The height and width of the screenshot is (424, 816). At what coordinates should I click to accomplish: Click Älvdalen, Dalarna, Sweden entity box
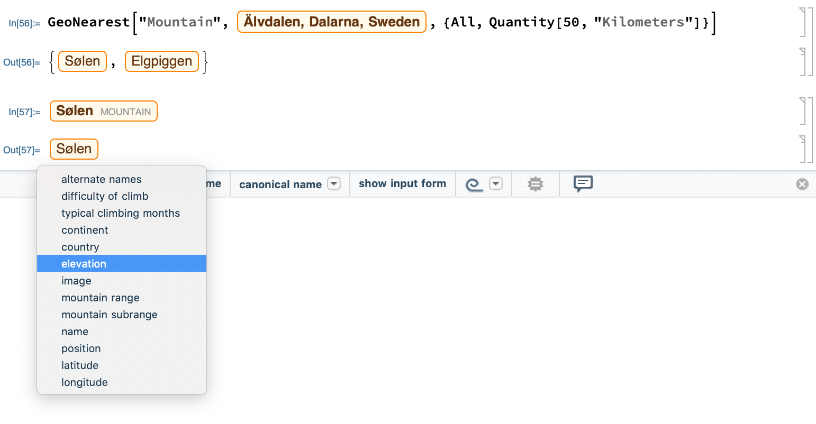click(332, 22)
